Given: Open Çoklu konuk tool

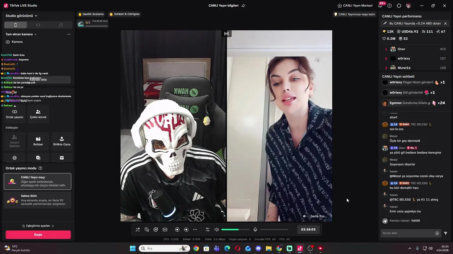Looking at the screenshot, I should click(x=38, y=114).
